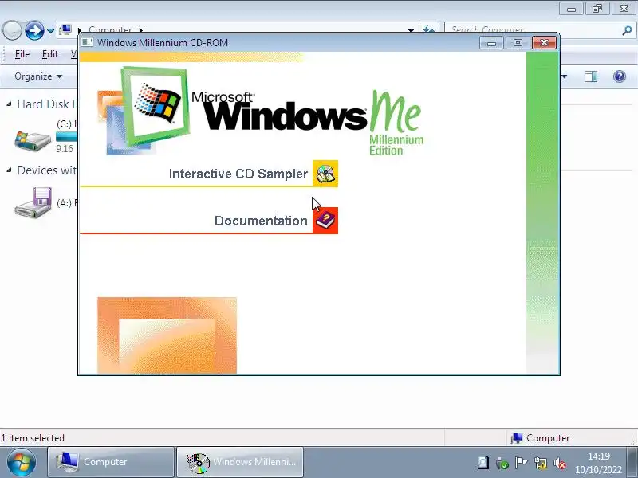Click the first system tray icon
Image resolution: width=638 pixels, height=478 pixels.
[x=482, y=462]
